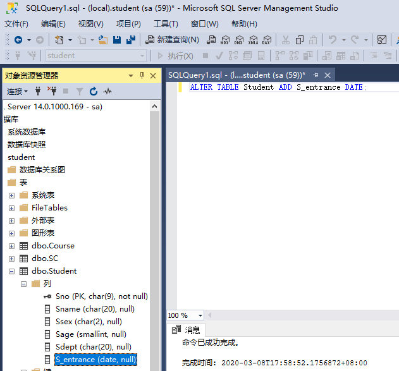Expand the 系统表 folder
The image size is (399, 371).
11,195
